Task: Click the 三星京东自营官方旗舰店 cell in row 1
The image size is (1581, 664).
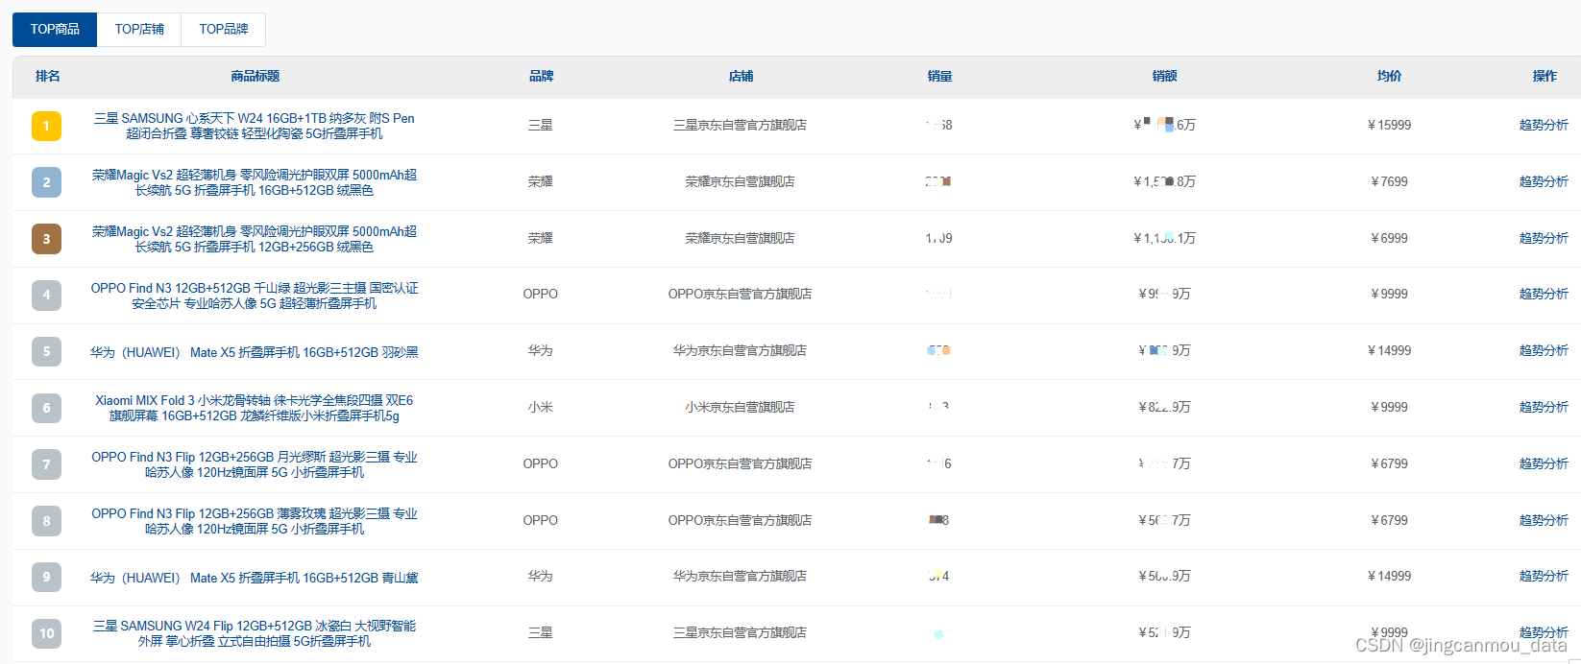Action: (740, 125)
